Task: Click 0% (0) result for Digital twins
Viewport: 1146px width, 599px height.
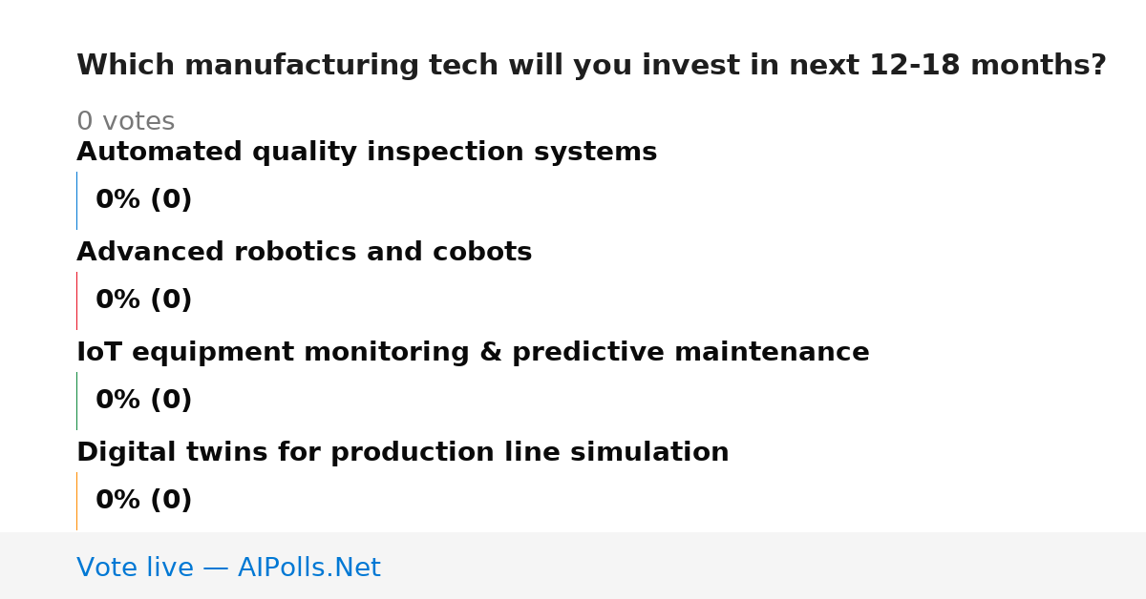Action: coord(143,501)
